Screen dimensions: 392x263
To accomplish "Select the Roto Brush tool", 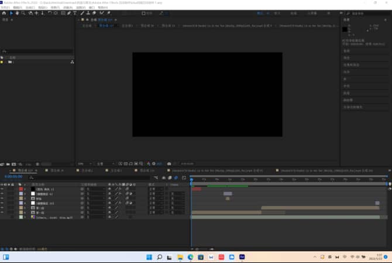I will (x=101, y=13).
